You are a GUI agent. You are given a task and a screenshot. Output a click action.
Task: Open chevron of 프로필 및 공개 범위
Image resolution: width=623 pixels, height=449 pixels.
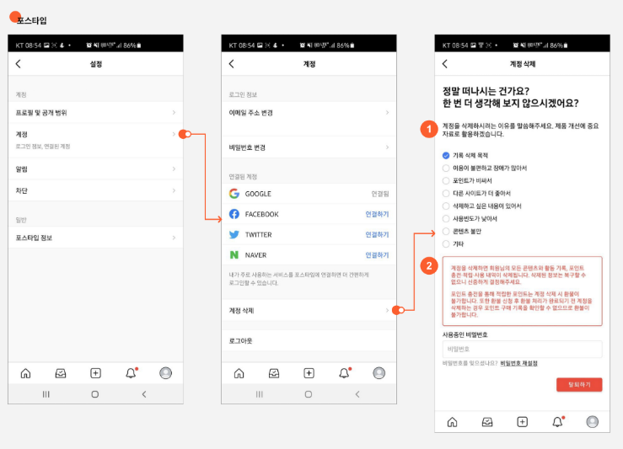(x=174, y=113)
